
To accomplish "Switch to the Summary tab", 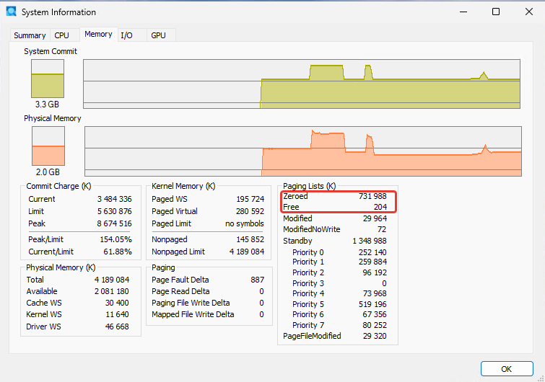I will tap(30, 35).
